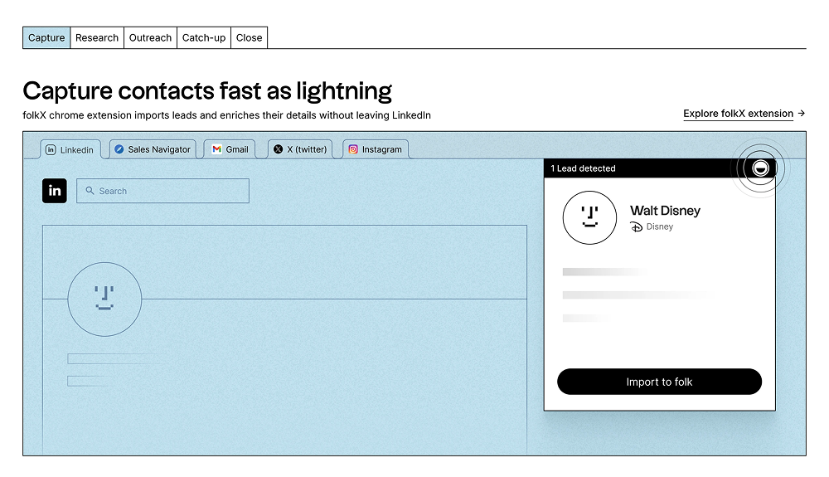Image resolution: width=829 pixels, height=477 pixels.
Task: Click the black LinkedIn logo square
Action: 55,191
